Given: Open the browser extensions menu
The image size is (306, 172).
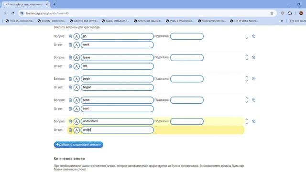Looking at the screenshot, I should click(x=290, y=13).
